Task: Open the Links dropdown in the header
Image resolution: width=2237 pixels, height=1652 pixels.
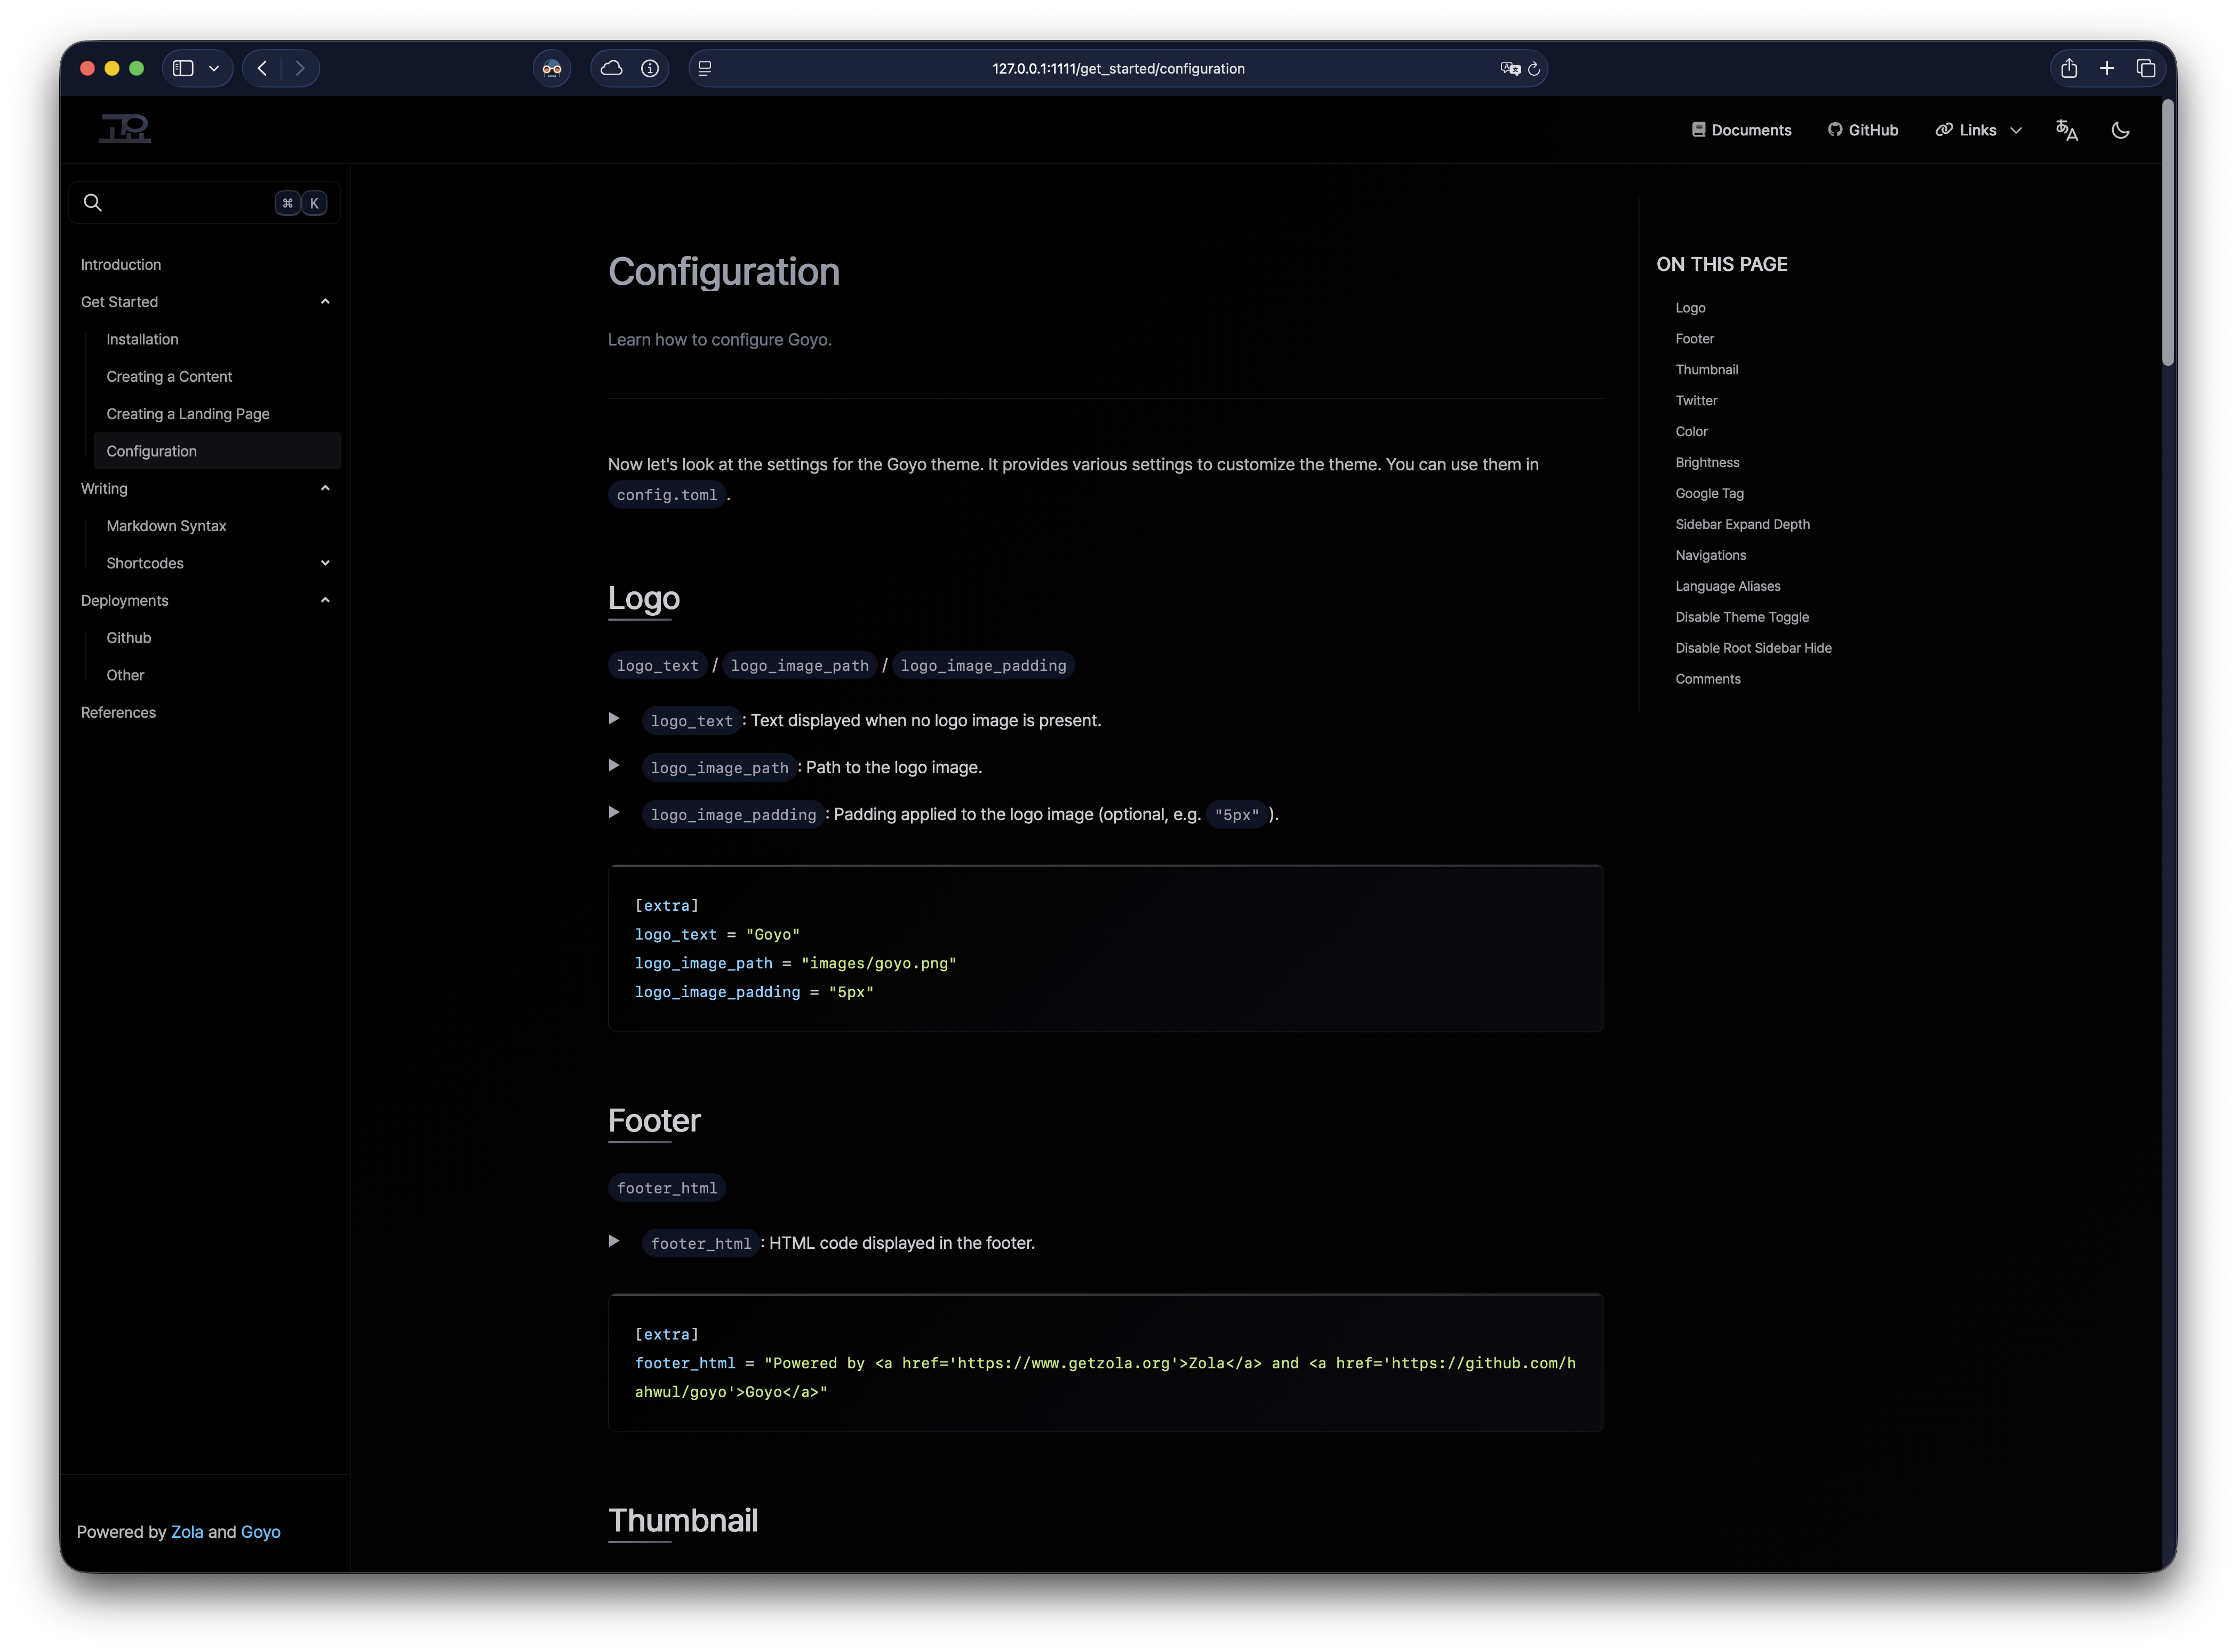Action: click(x=1978, y=130)
